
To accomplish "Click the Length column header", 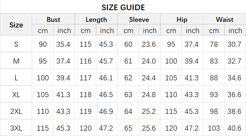I will pyautogui.click(x=96, y=20).
